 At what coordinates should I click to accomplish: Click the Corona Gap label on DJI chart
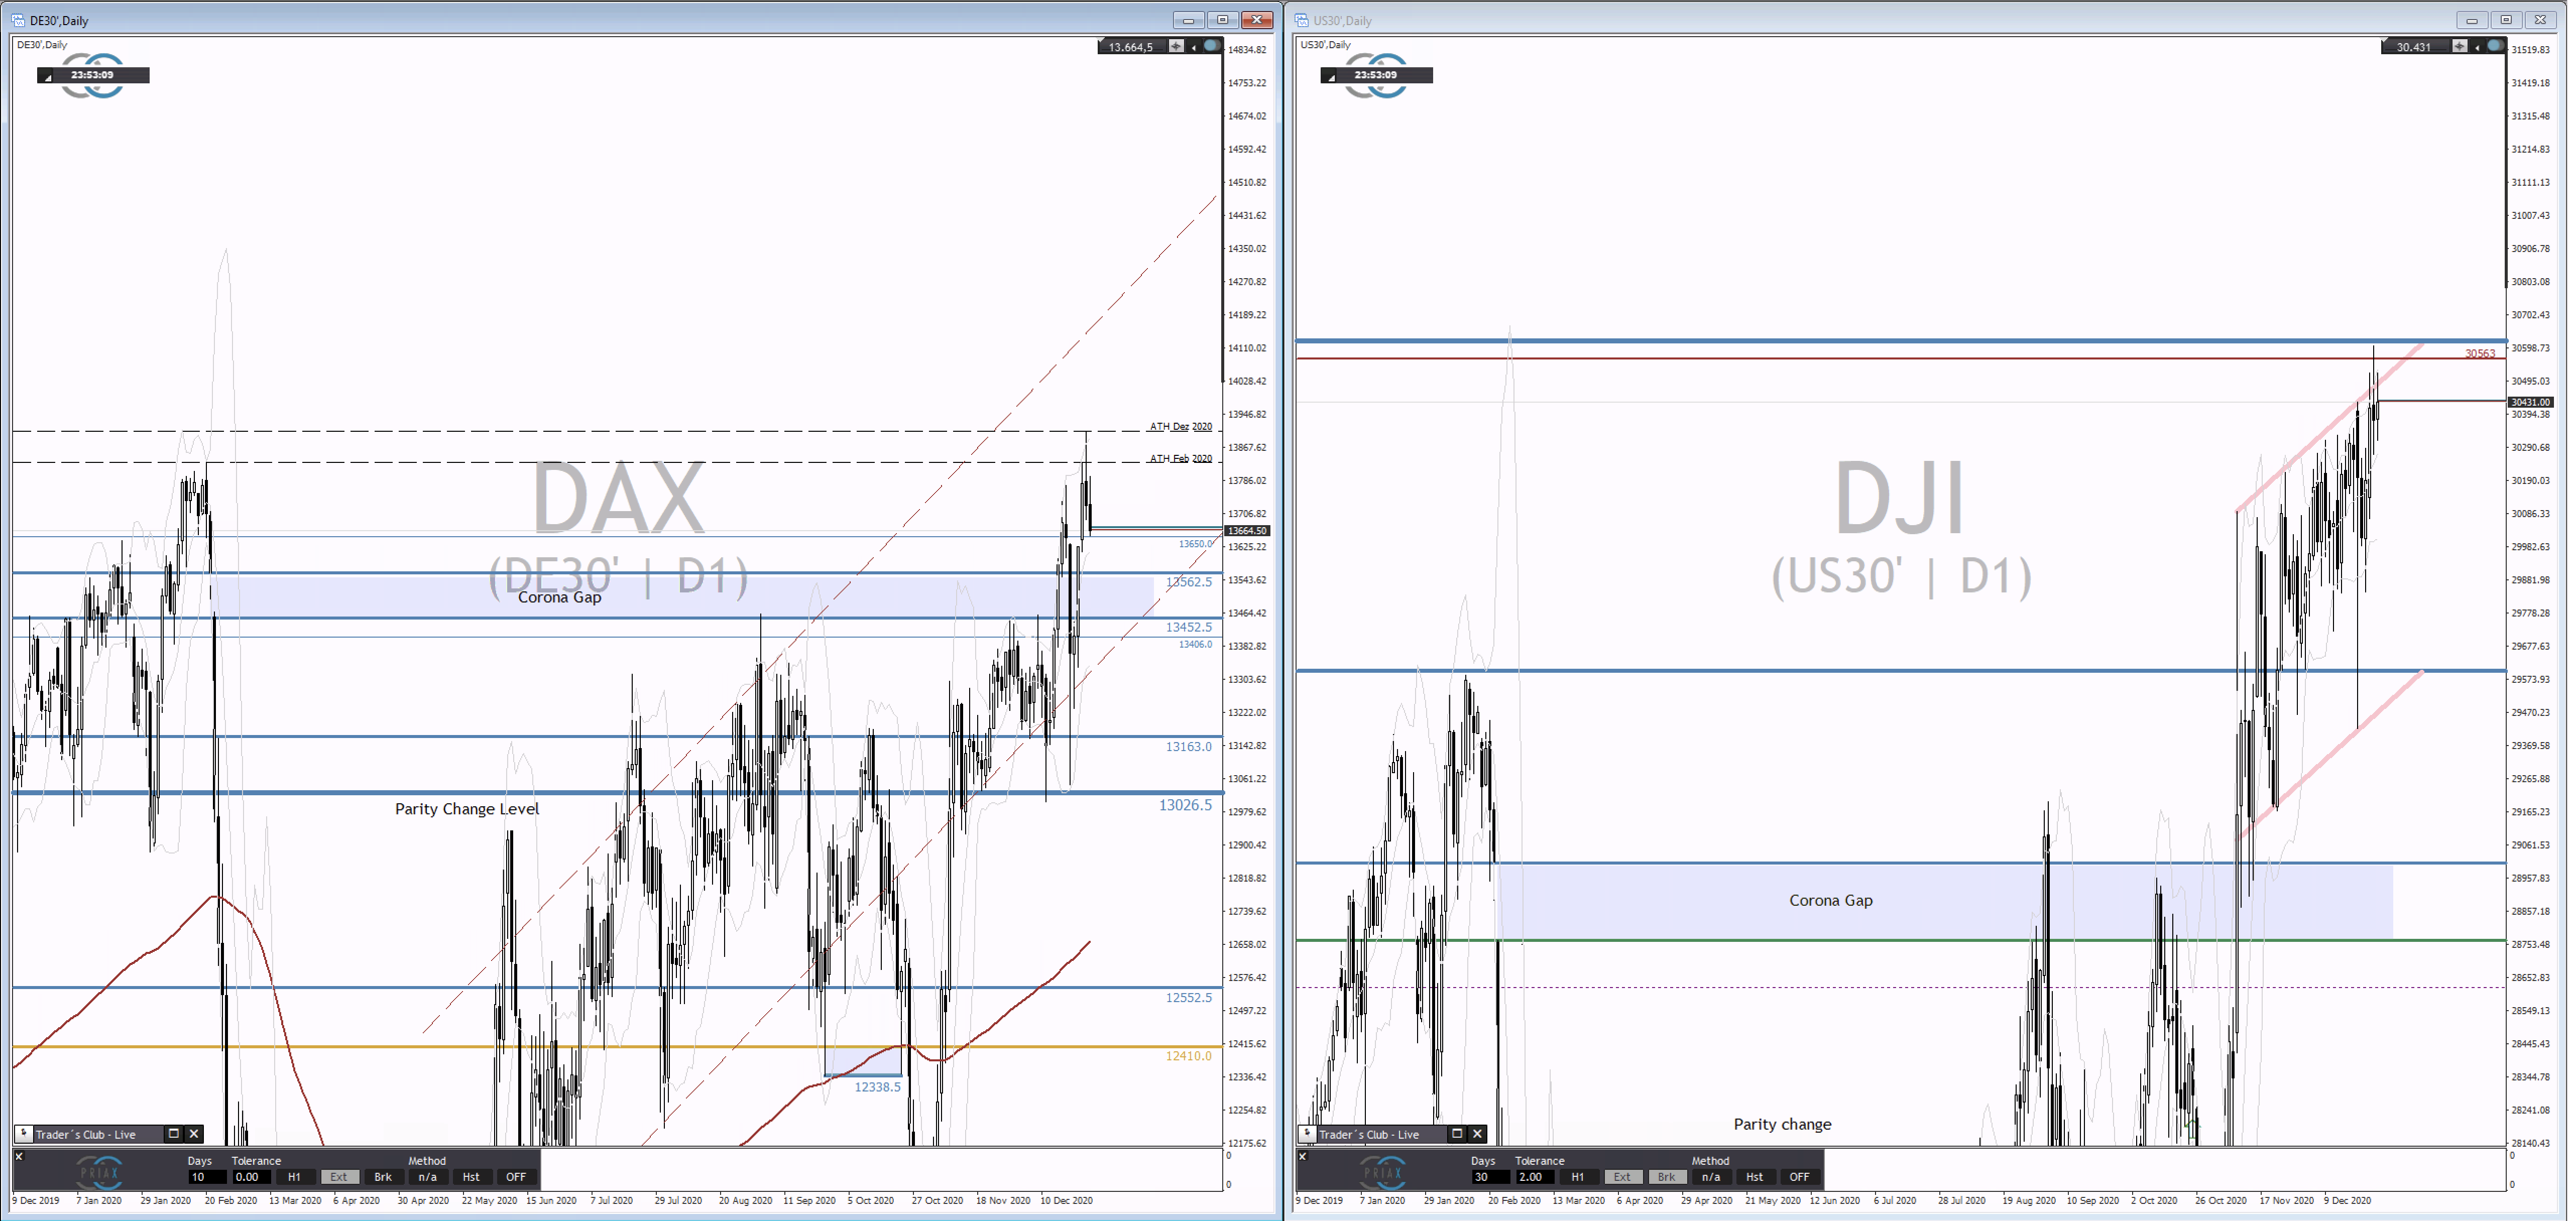(x=1831, y=900)
